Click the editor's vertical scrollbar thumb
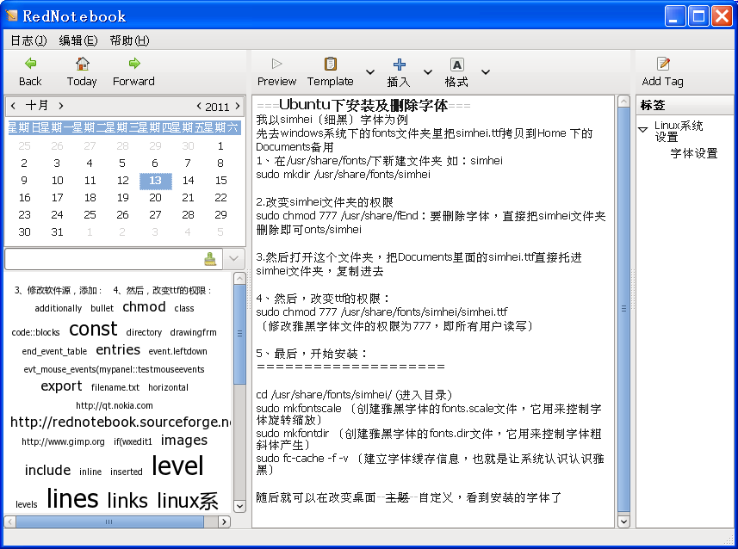 623,309
